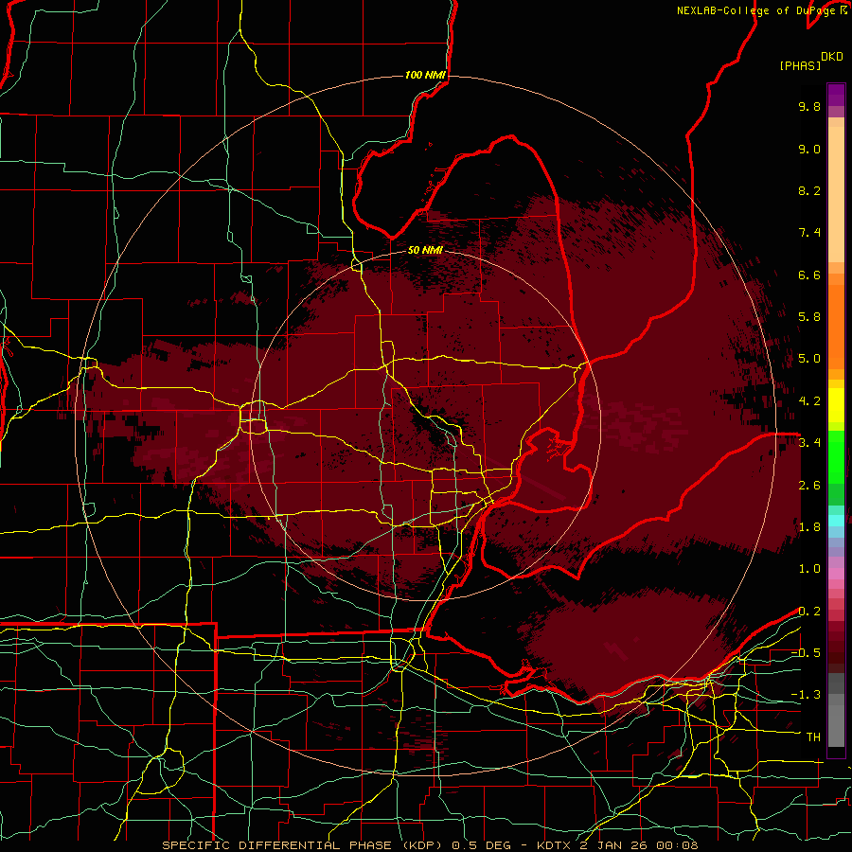Click the 5.8 value on the legend

[x=809, y=317]
